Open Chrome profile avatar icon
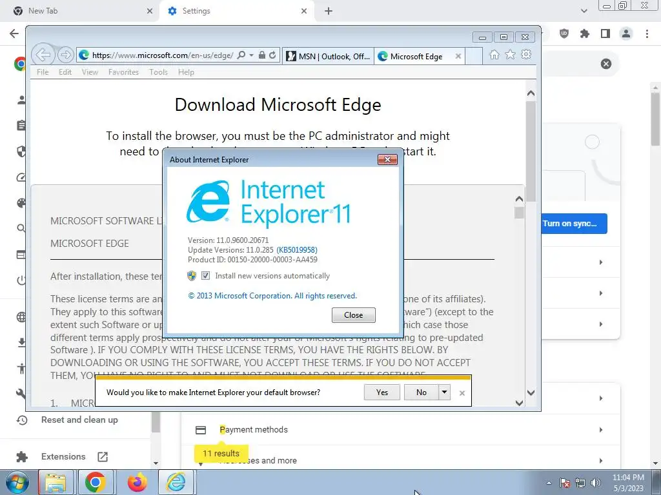661x495 pixels. 626,34
